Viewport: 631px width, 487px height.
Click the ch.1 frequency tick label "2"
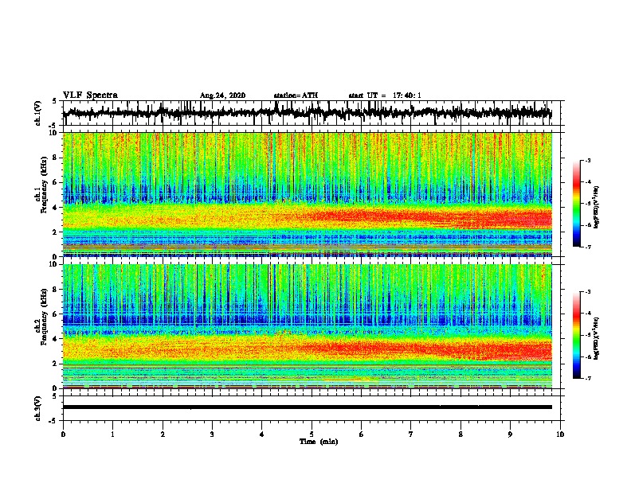pos(56,232)
